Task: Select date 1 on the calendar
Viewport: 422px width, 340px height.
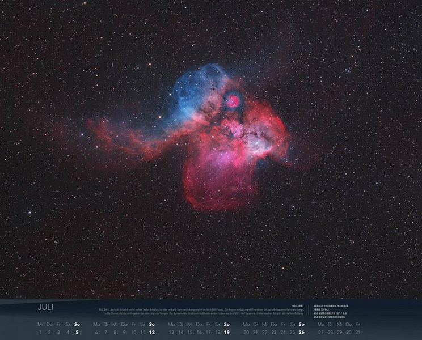Action: pyautogui.click(x=40, y=332)
